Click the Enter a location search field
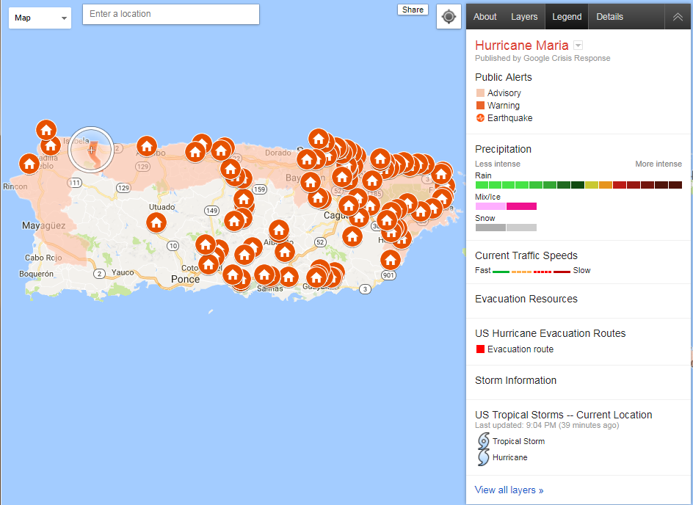Viewport: 693px width, 505px height. point(171,14)
